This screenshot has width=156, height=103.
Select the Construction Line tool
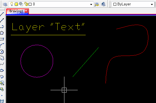pyautogui.click(x=2, y=20)
